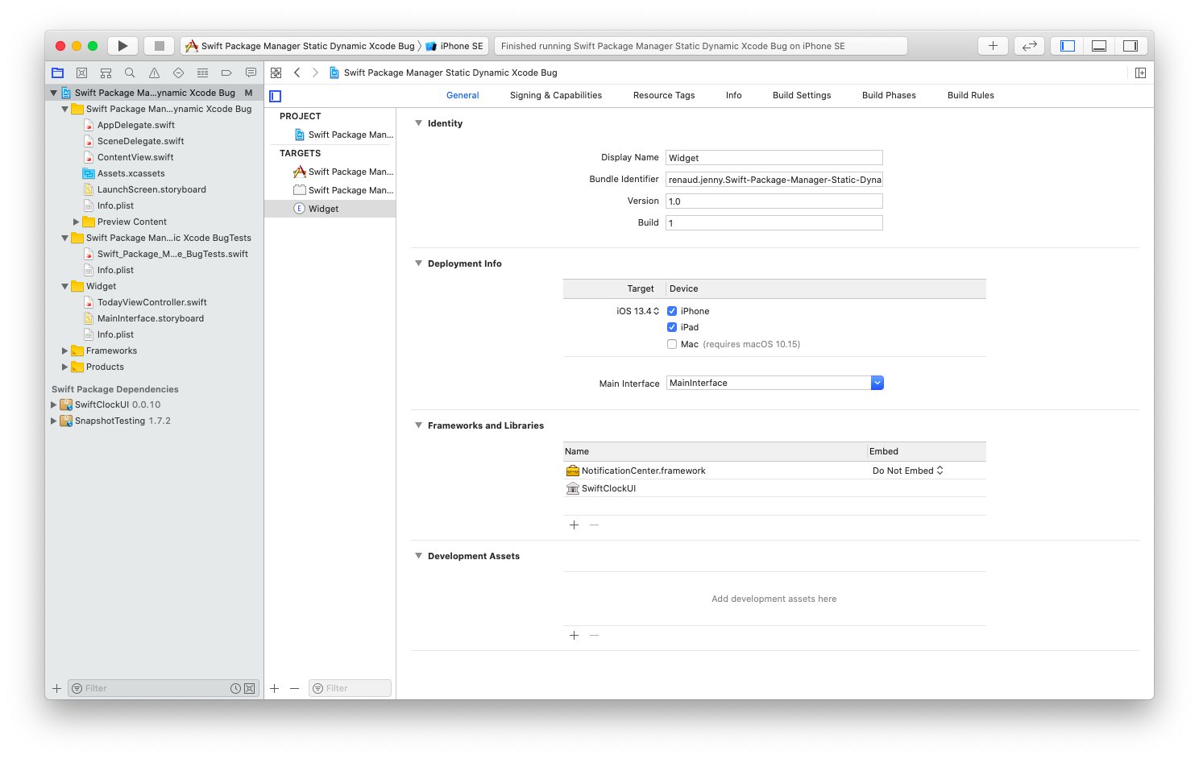Open the Breakpoint navigator
The height and width of the screenshot is (759, 1199).
pyautogui.click(x=226, y=73)
